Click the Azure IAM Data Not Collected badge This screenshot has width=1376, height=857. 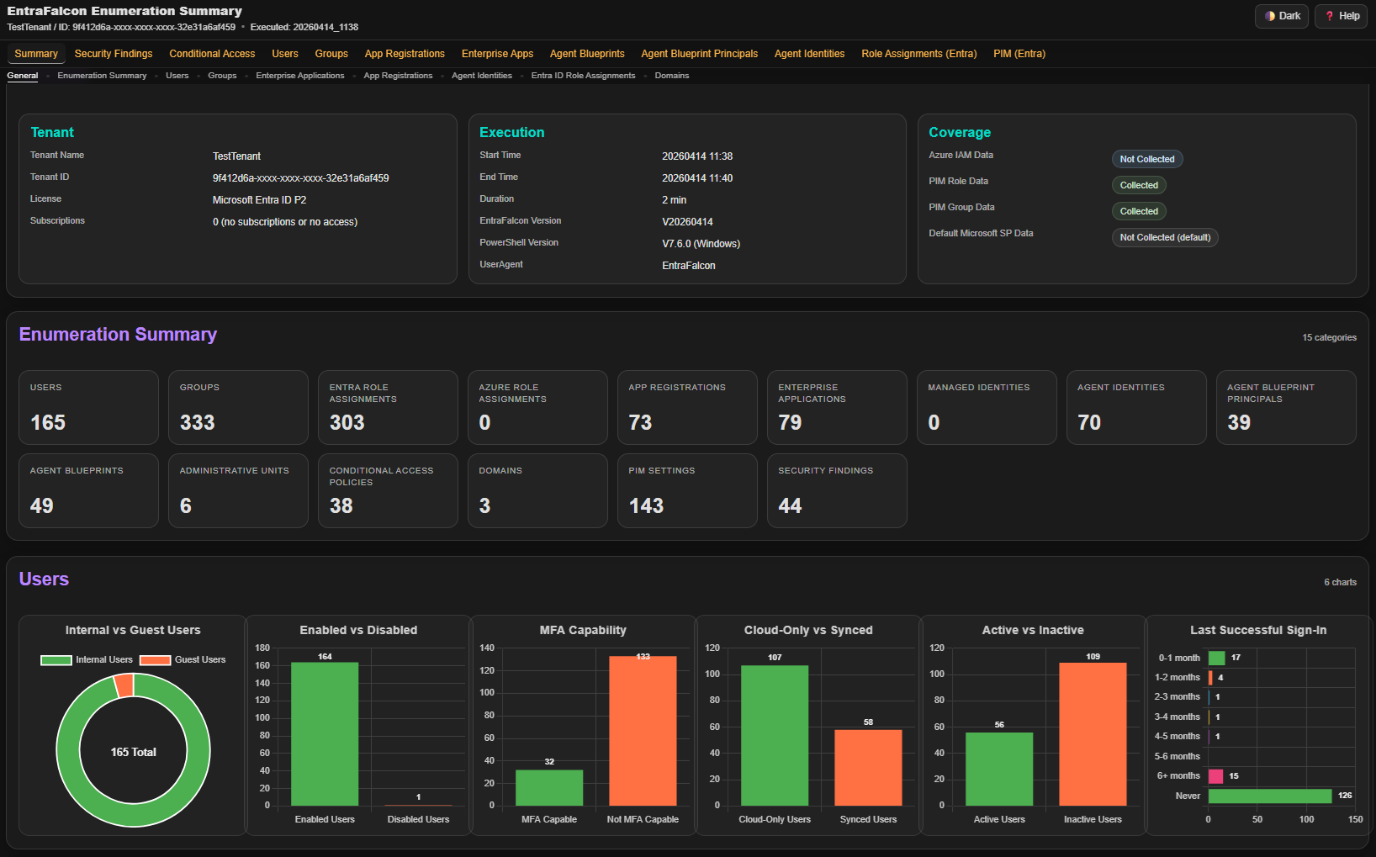click(x=1147, y=159)
